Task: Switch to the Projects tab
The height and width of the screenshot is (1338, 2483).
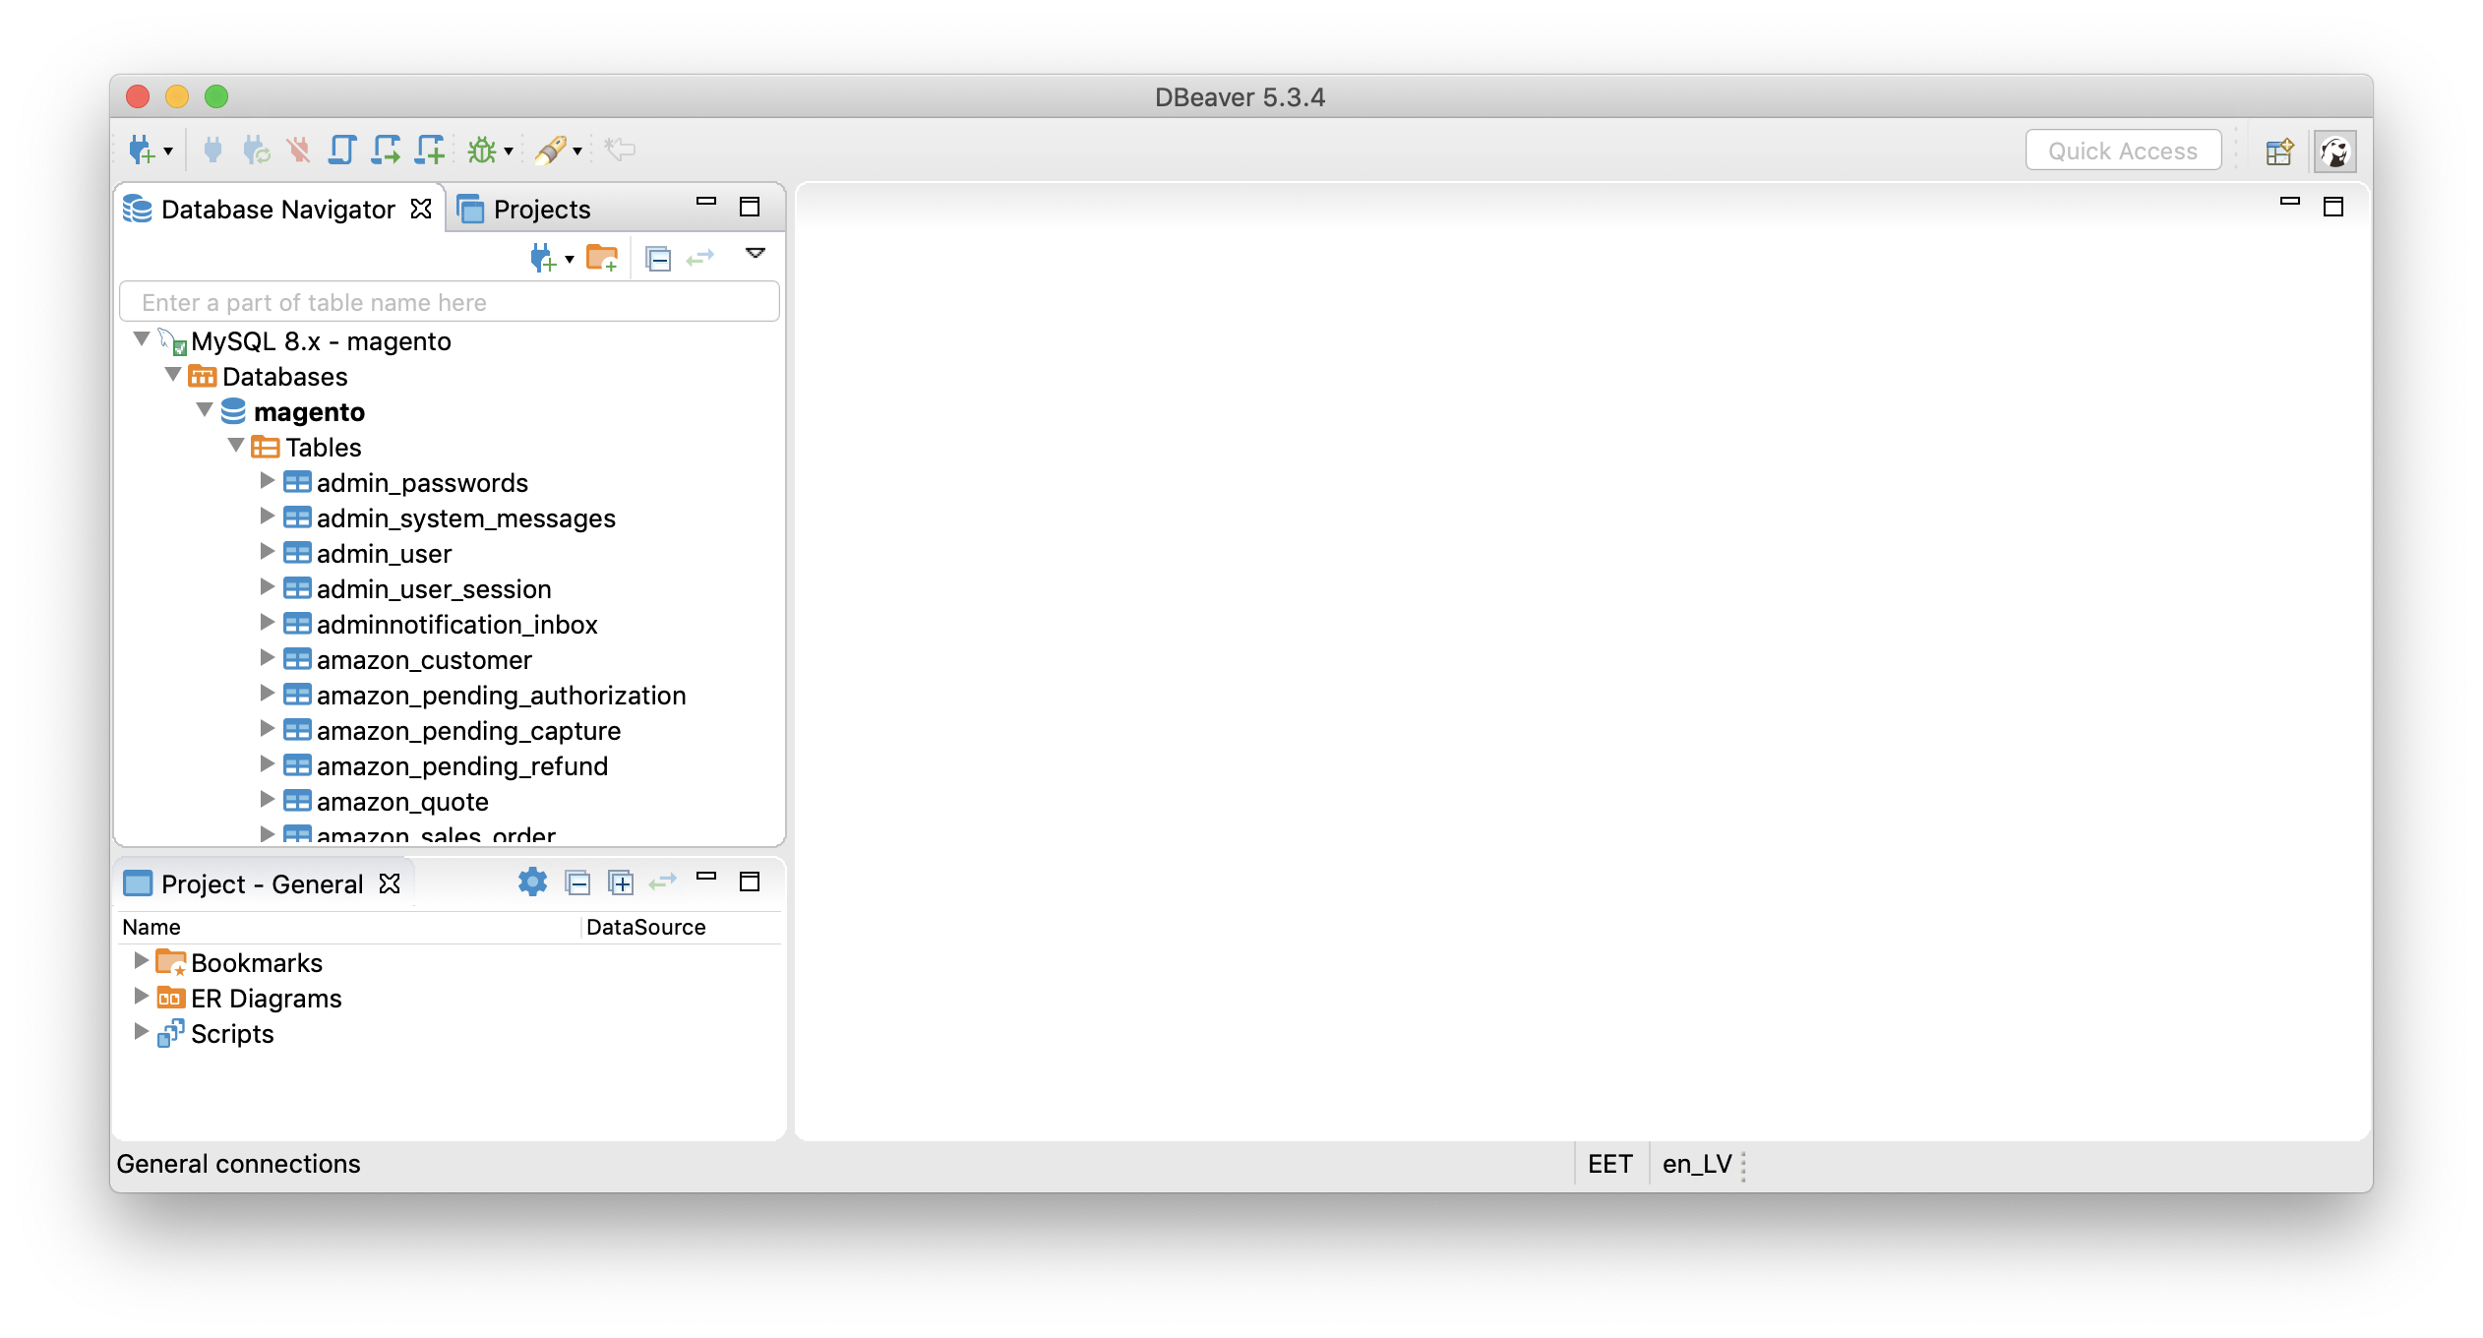Action: coord(540,210)
